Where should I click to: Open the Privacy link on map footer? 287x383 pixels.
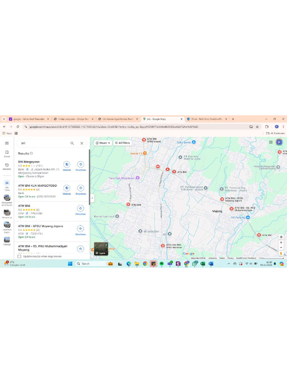pyautogui.click(x=231, y=258)
